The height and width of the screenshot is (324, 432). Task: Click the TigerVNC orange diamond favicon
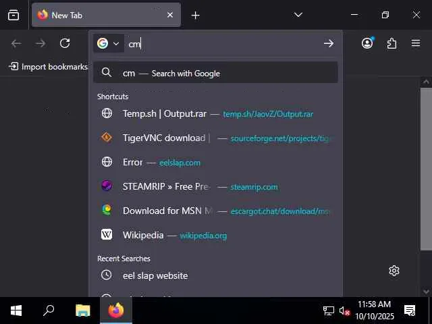point(107,137)
